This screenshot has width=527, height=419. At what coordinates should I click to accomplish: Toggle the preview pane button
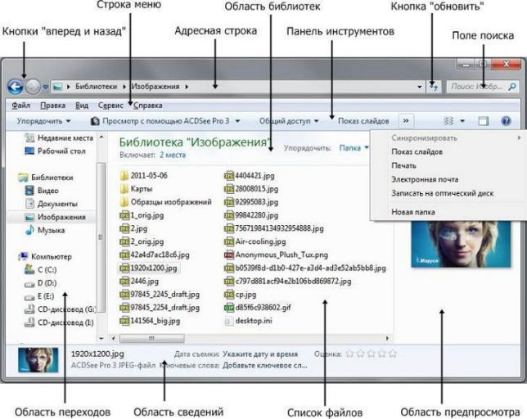(x=484, y=121)
